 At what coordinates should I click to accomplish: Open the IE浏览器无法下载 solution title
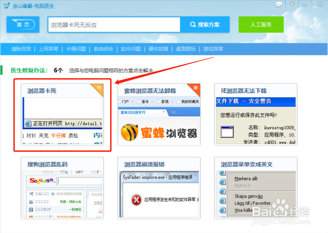pyautogui.click(x=244, y=91)
